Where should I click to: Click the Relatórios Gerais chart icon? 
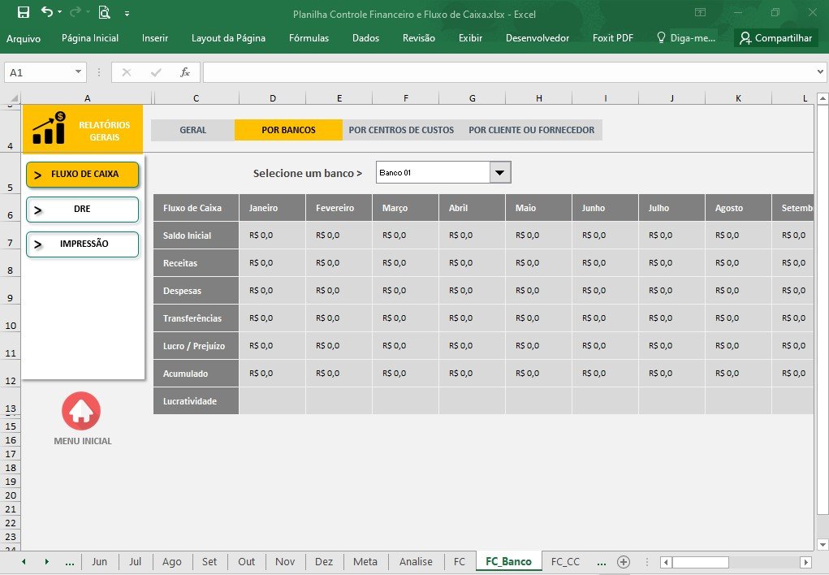tap(50, 128)
